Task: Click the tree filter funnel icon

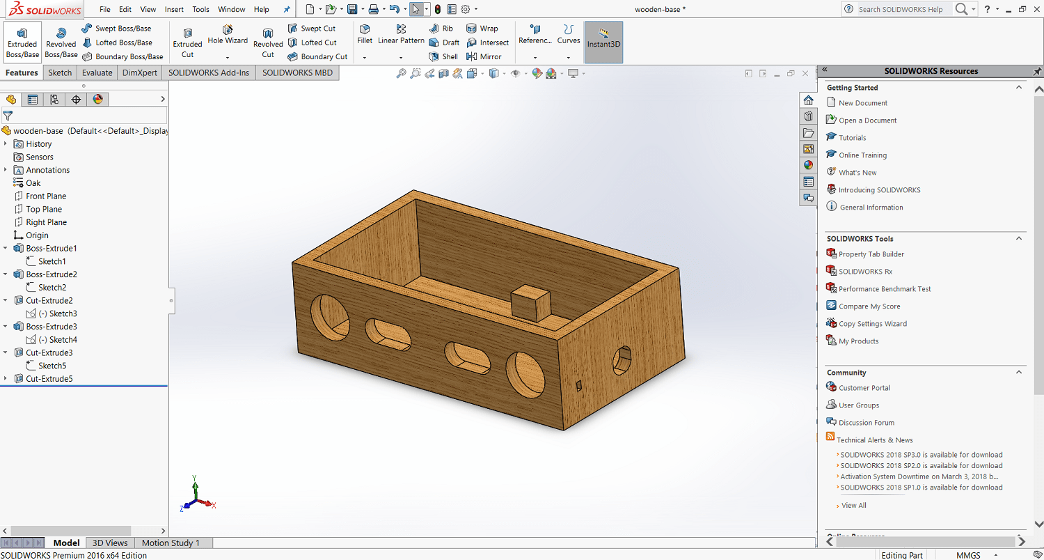Action: 8,116
